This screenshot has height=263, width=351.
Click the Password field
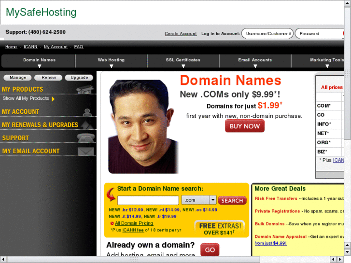320,34
